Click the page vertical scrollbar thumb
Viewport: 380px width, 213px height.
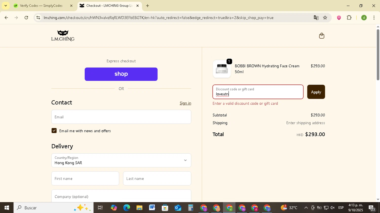[x=378, y=55]
